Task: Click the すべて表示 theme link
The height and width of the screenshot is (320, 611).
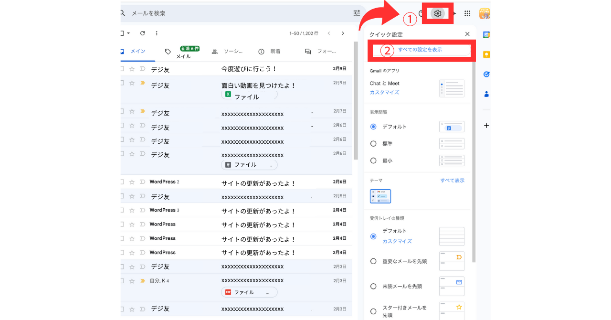Action: pos(452,181)
